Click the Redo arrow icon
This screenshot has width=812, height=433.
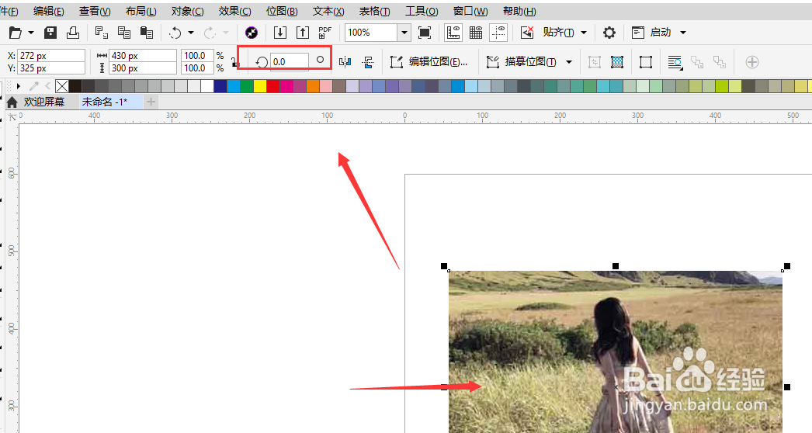click(210, 33)
